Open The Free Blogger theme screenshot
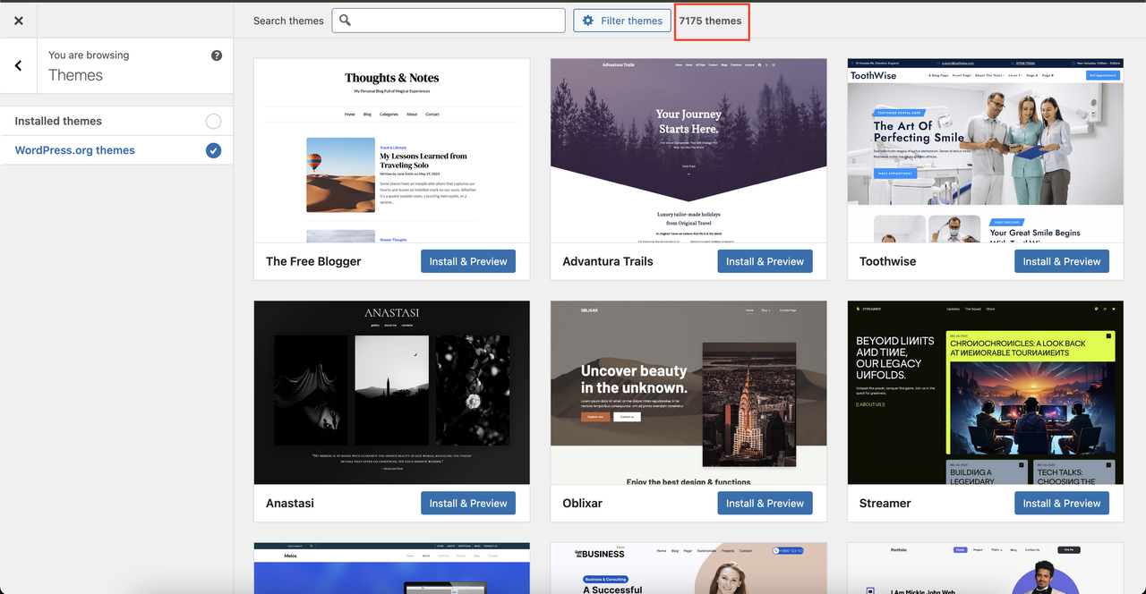Screen dimensions: 1146x594 click(392, 150)
